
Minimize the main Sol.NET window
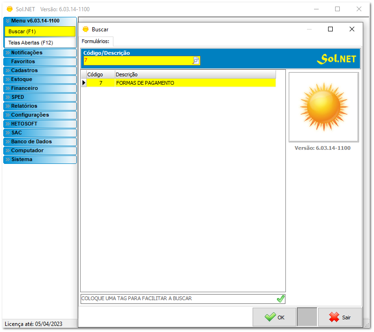point(316,9)
